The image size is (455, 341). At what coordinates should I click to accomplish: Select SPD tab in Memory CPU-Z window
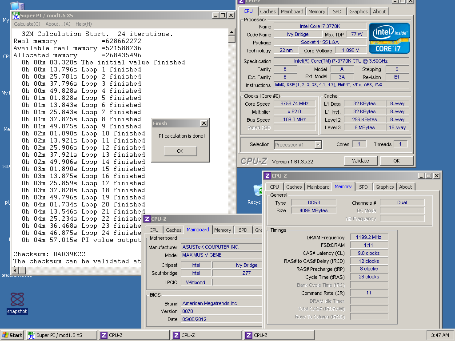[x=363, y=187]
